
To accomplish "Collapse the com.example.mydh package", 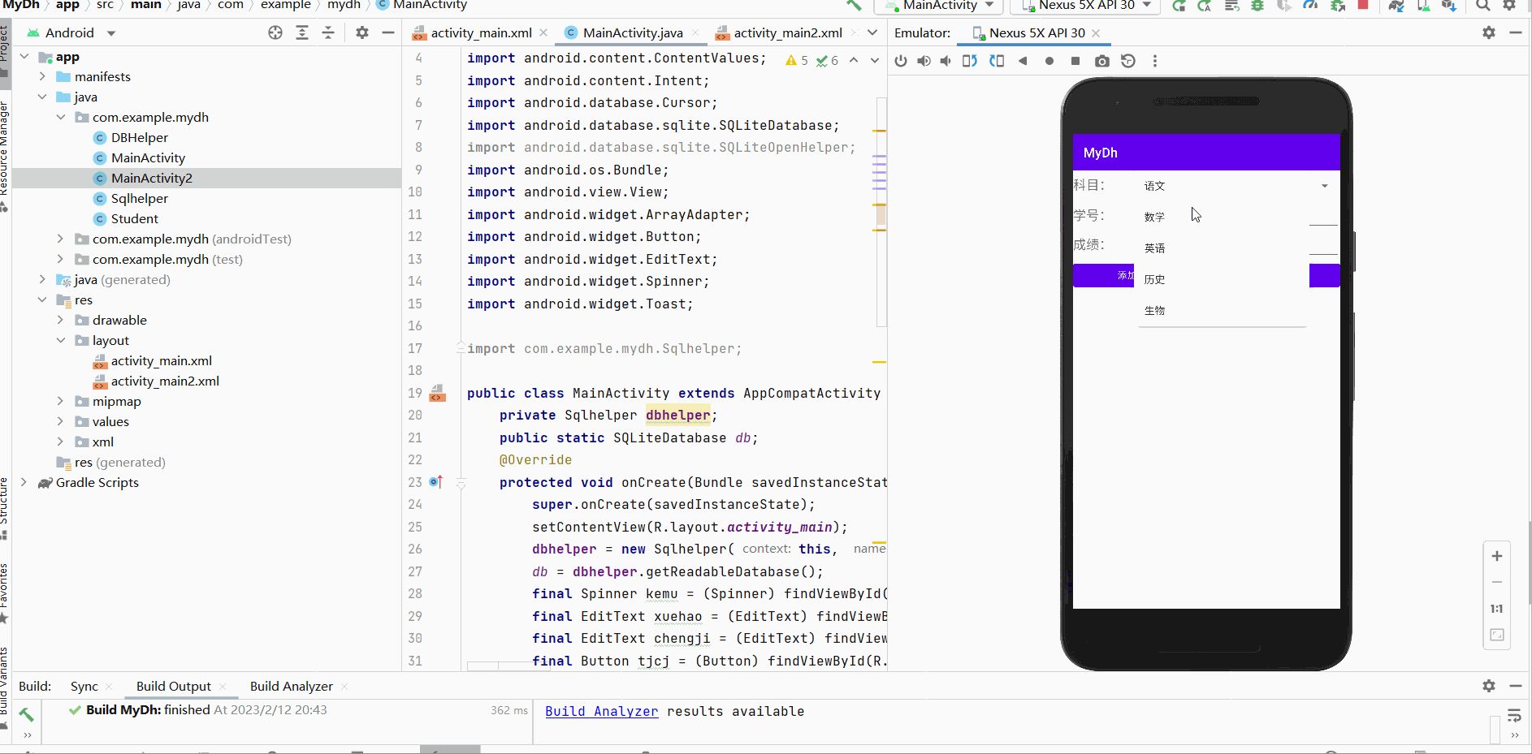I will pos(60,117).
